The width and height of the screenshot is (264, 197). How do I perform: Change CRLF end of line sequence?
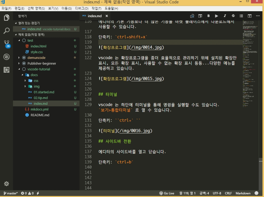coord(228,193)
